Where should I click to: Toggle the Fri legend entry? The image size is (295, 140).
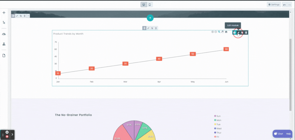(217, 137)
